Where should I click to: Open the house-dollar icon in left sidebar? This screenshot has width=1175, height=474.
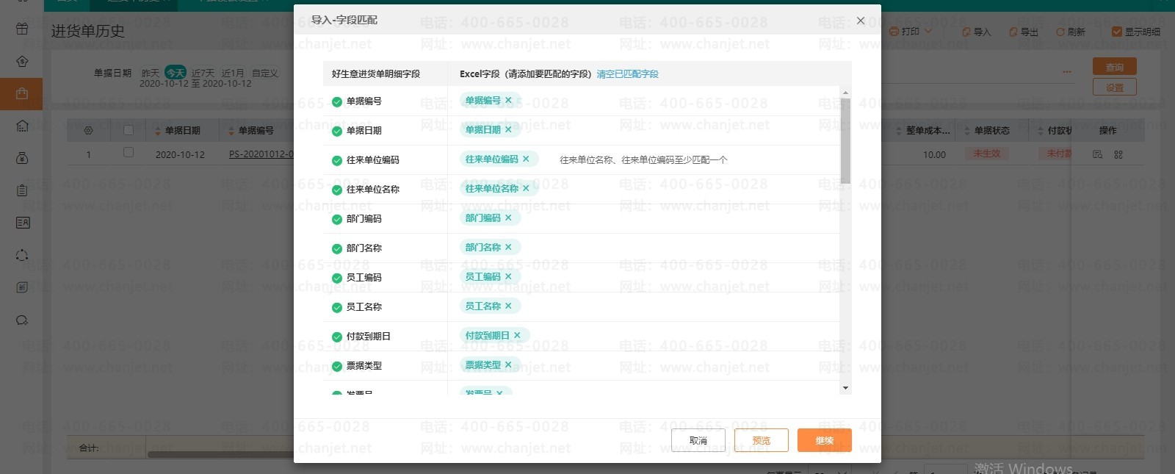pyautogui.click(x=22, y=61)
